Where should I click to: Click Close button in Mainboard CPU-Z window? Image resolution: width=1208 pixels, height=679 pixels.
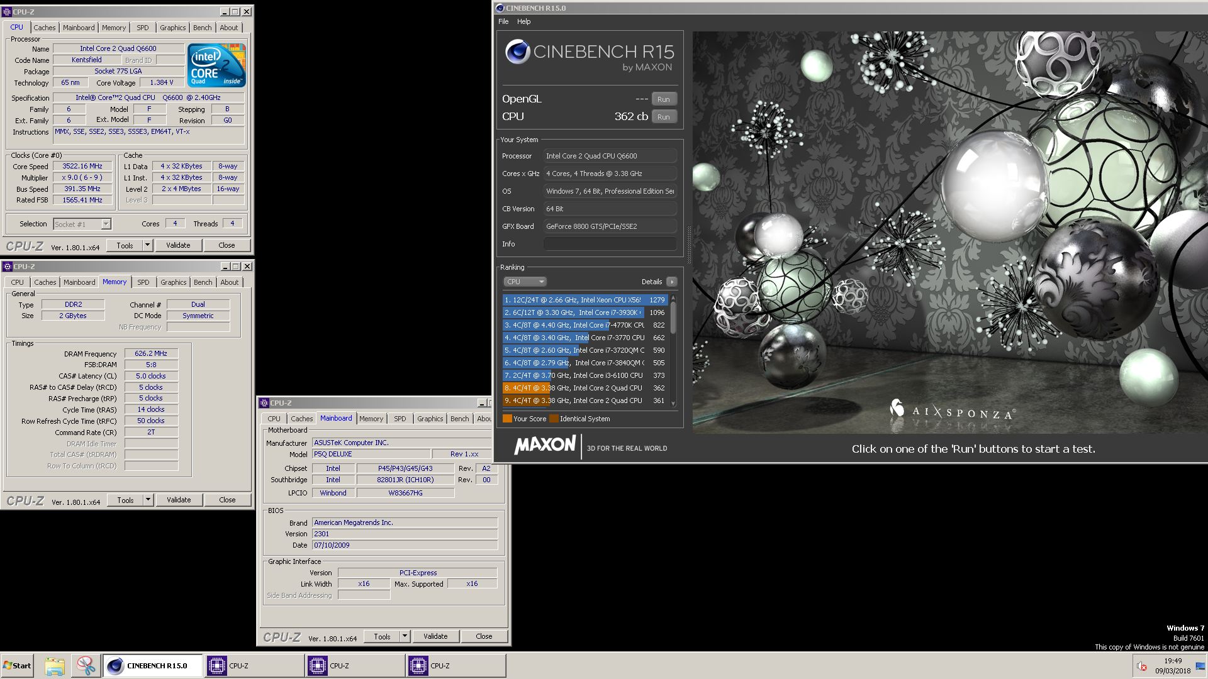click(484, 636)
